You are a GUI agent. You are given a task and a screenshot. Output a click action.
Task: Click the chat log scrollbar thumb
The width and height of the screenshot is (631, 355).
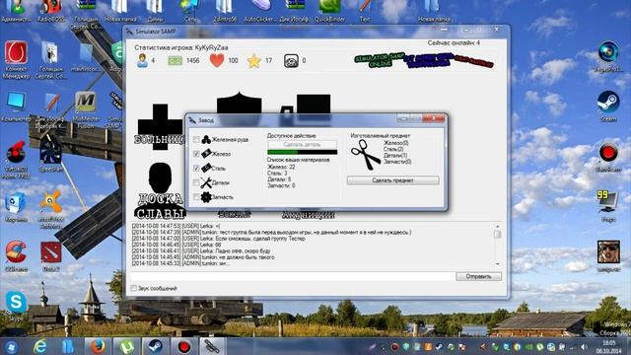(497, 234)
